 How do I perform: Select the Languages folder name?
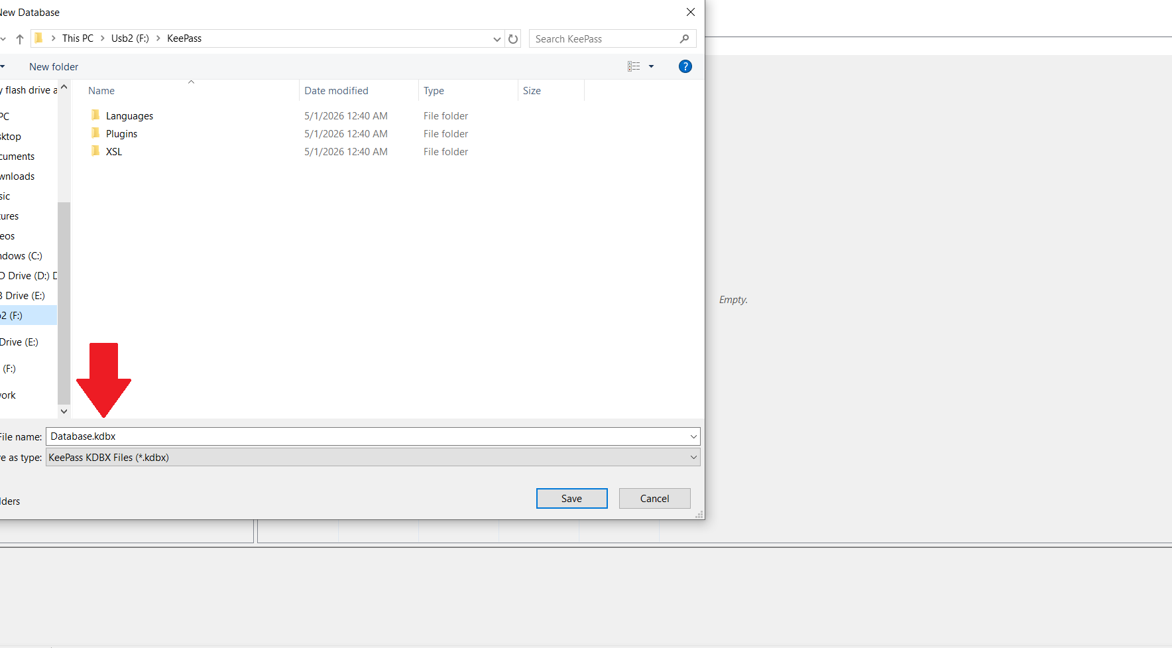tap(129, 116)
